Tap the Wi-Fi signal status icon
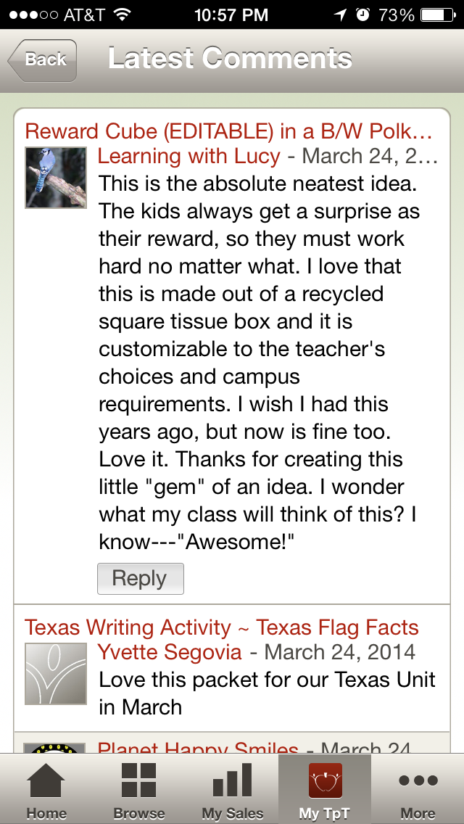This screenshot has width=464, height=824. (x=122, y=15)
